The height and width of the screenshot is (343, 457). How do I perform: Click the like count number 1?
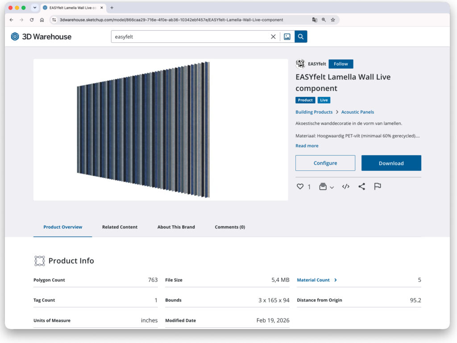(309, 187)
